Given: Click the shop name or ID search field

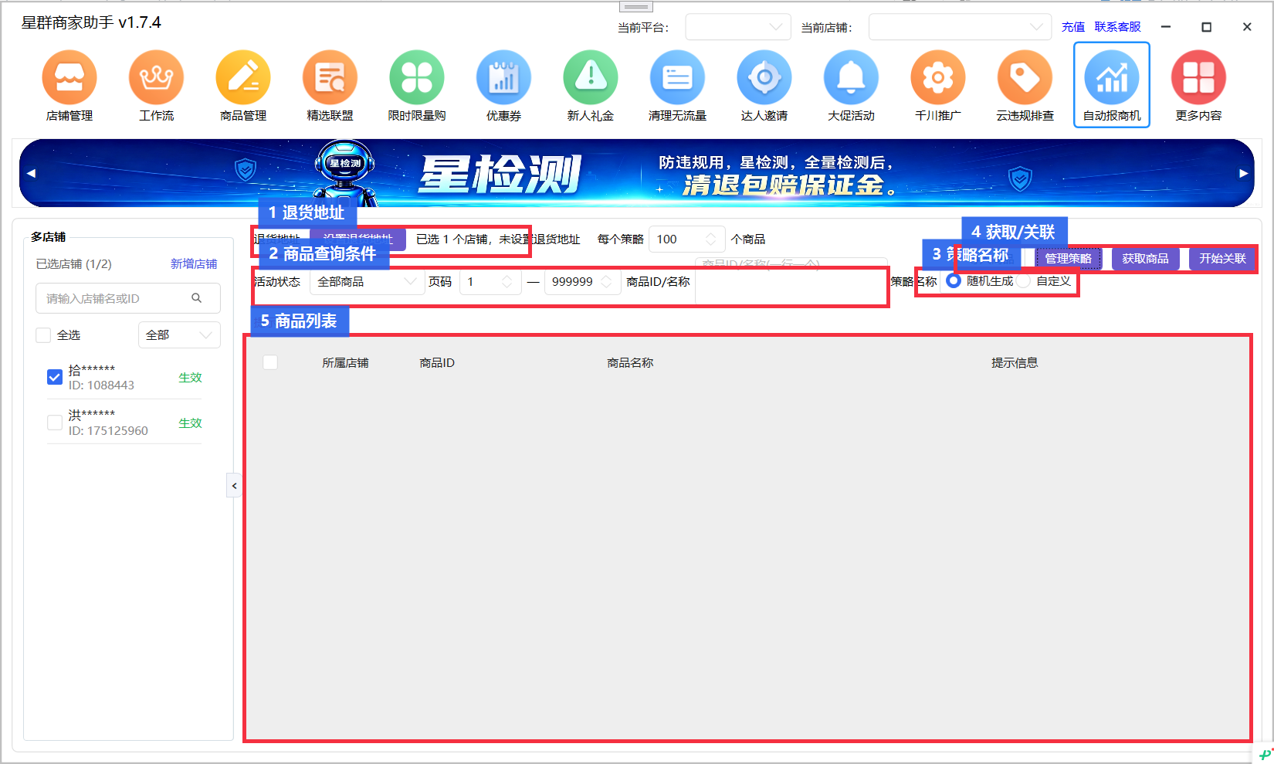Looking at the screenshot, I should tap(128, 298).
